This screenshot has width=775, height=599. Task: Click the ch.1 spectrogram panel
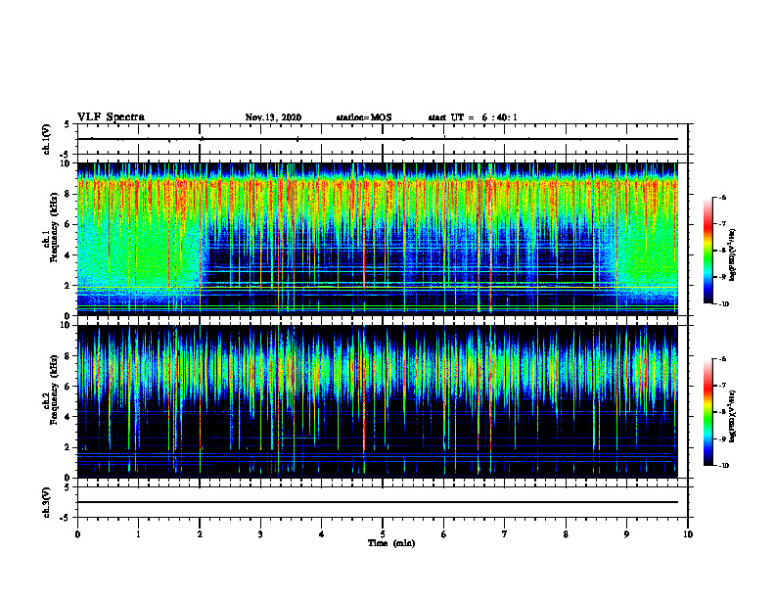pyautogui.click(x=378, y=239)
